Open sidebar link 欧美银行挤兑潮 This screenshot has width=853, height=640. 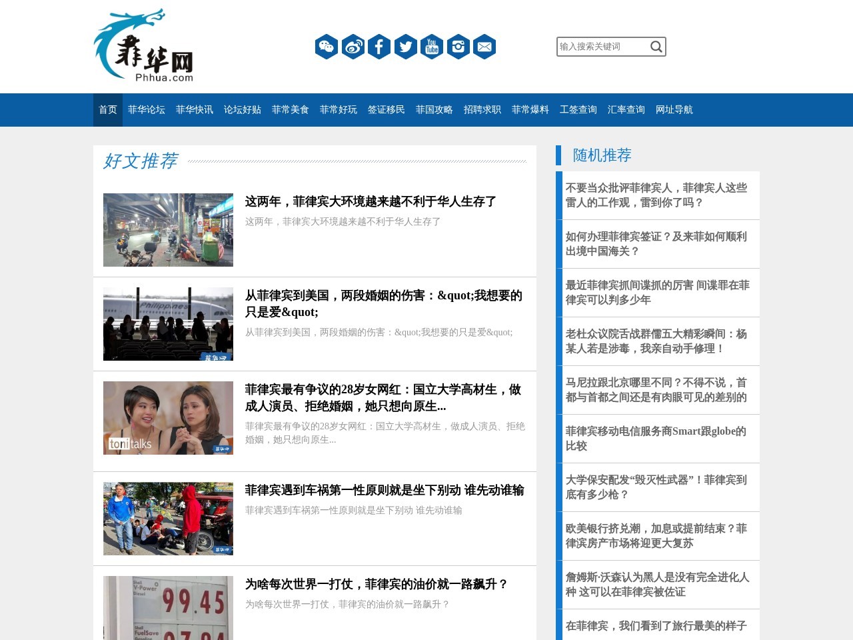coord(656,536)
